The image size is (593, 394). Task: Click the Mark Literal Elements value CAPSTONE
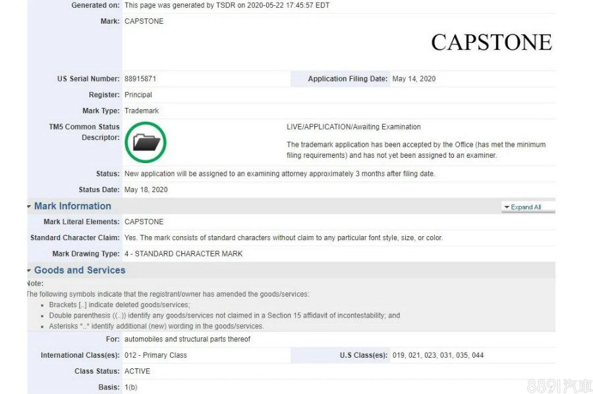[144, 222]
